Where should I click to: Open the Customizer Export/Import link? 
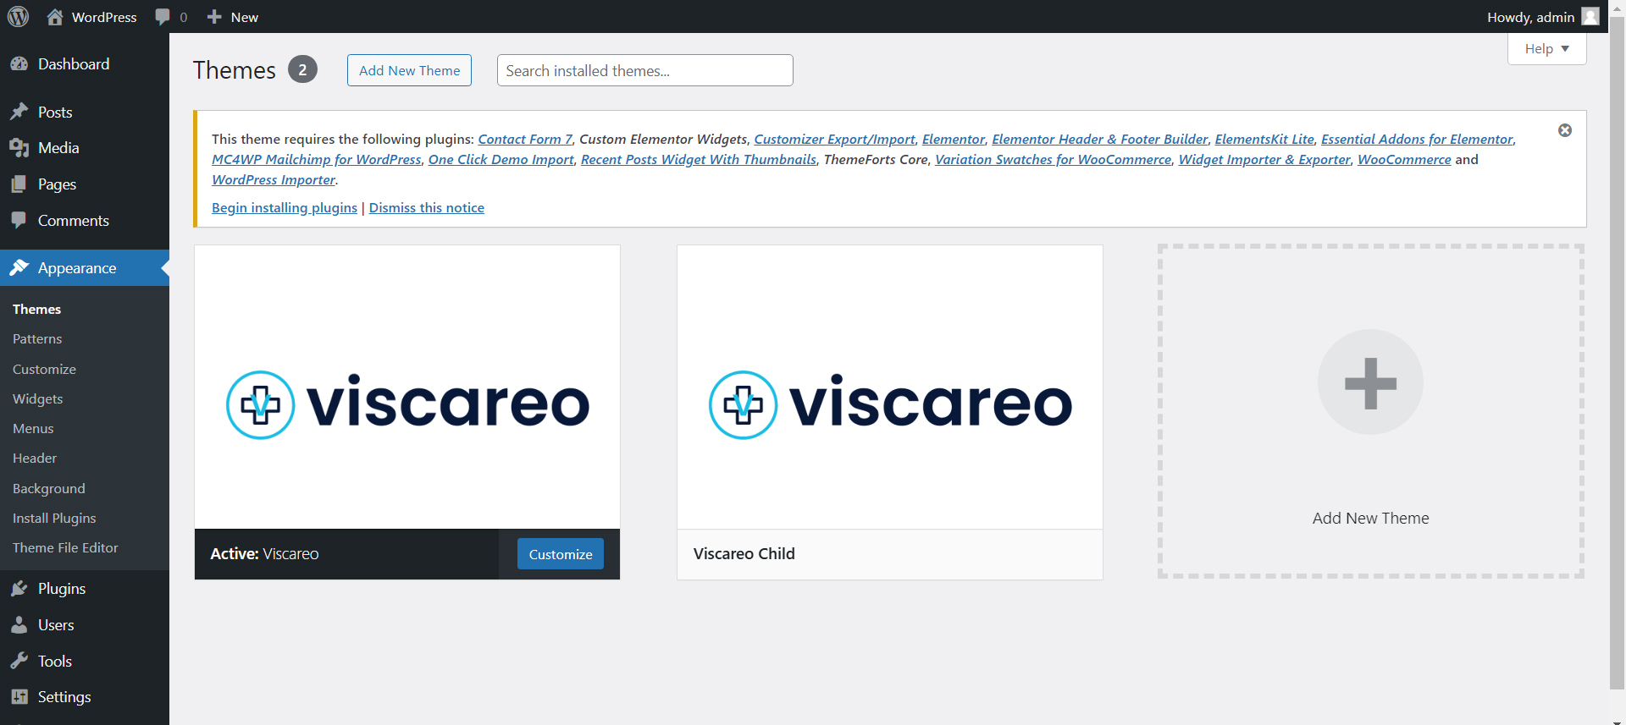coord(834,140)
